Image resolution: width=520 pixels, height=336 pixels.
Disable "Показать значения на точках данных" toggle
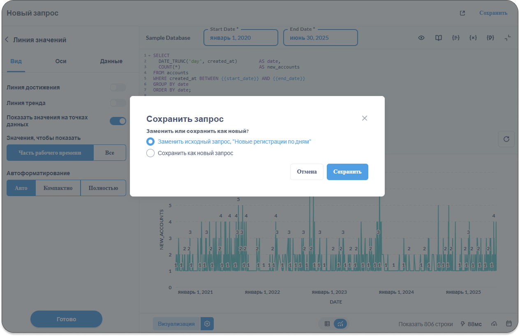(x=118, y=121)
